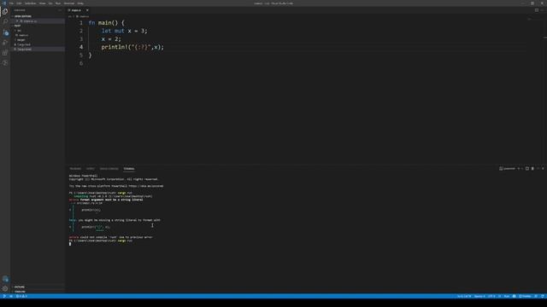Viewport: 547px width, 307px height.
Task: Open the terminal shell launch profile dropdown
Action: click(522, 169)
